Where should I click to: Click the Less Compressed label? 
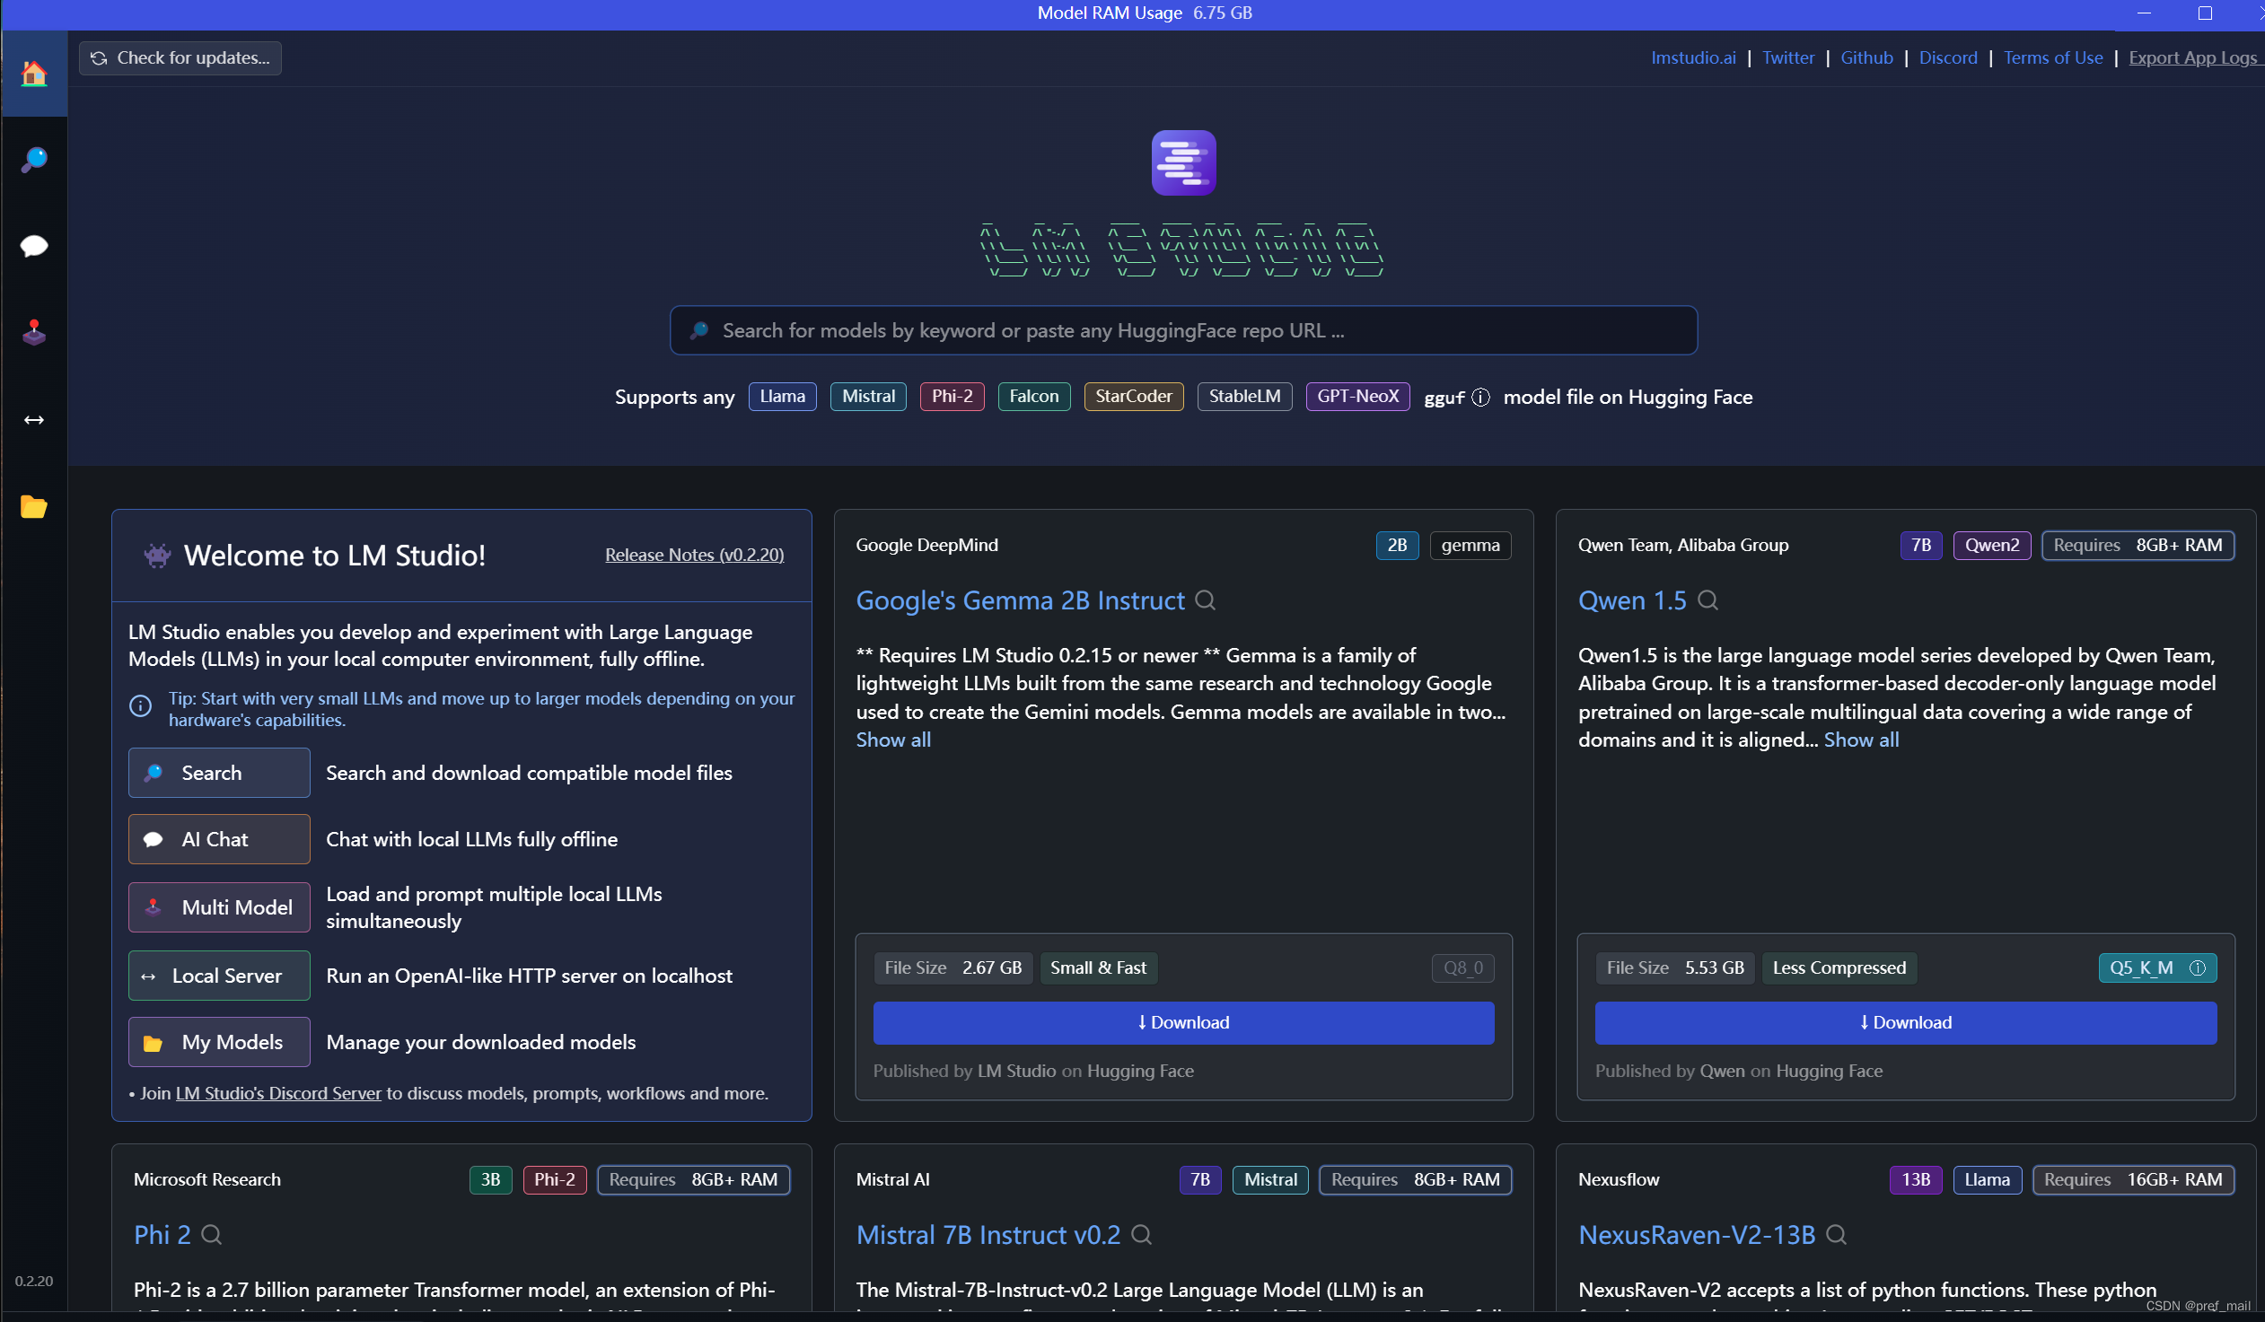tap(1838, 967)
